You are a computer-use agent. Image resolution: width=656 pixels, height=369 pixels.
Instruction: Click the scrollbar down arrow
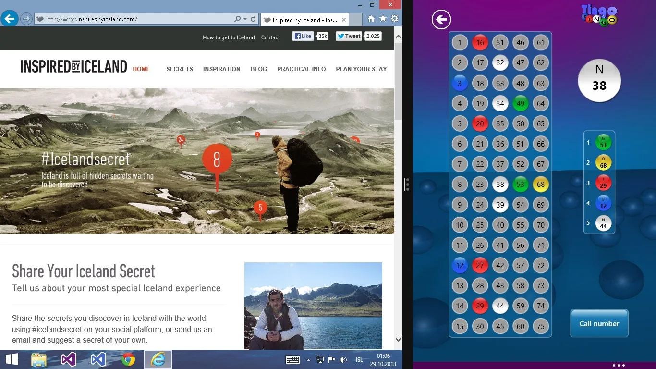tap(398, 339)
